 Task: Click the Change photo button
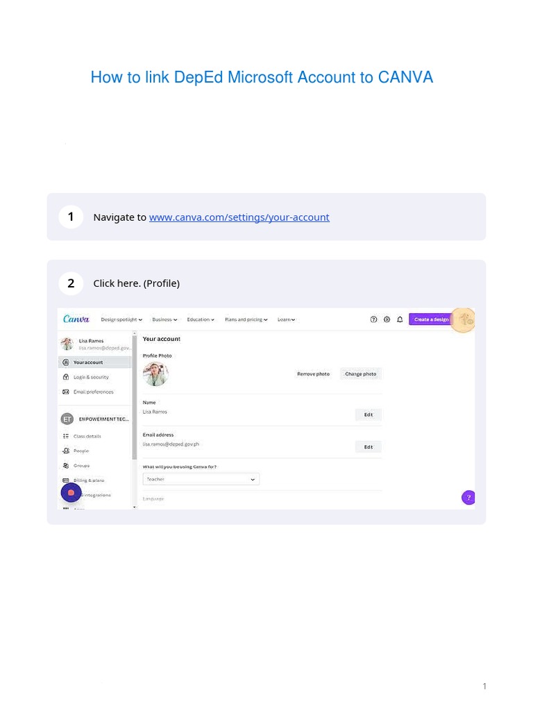[361, 374]
